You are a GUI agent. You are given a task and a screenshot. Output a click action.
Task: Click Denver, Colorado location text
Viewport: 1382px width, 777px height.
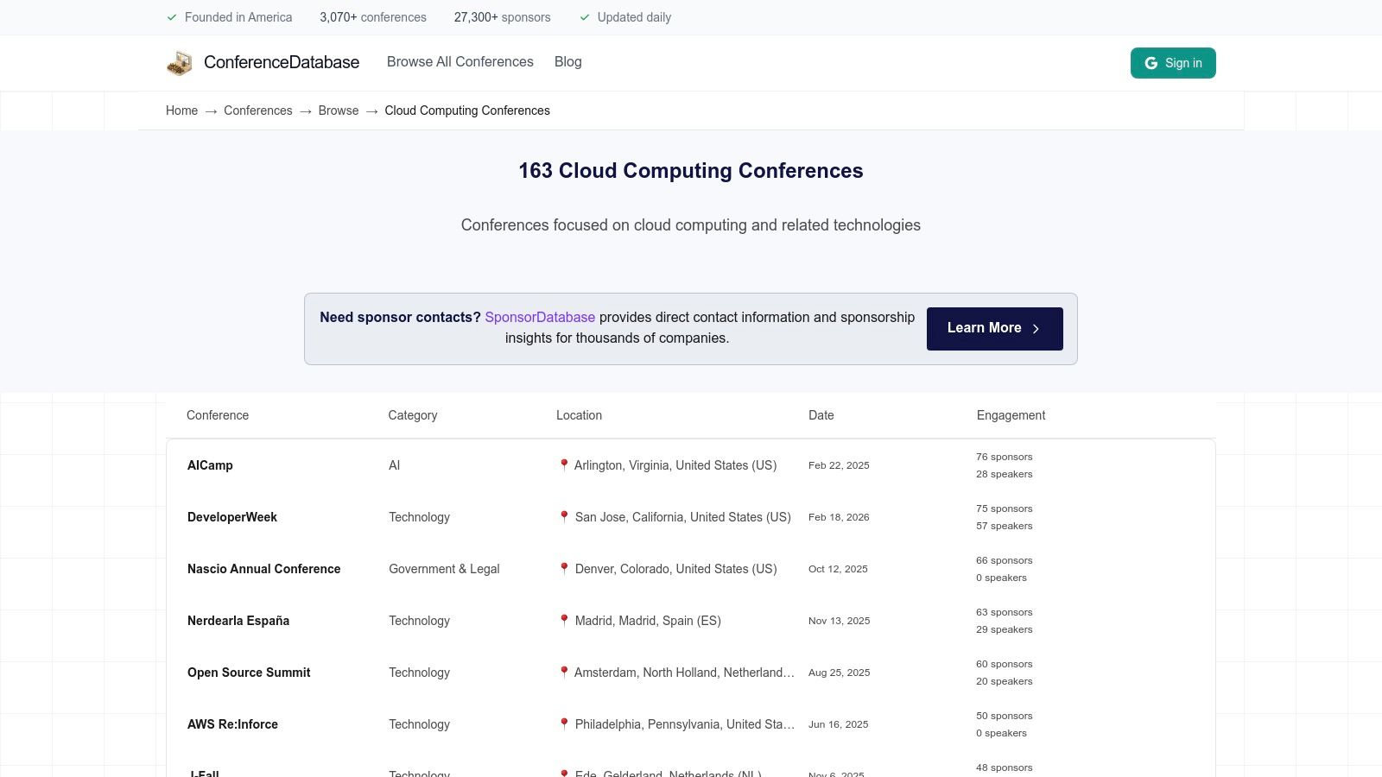(676, 569)
